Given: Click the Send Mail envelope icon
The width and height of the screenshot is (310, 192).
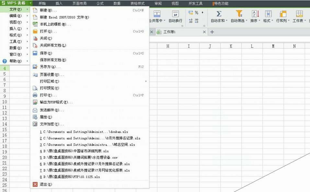Looking at the screenshot, I should pyautogui.click(x=35, y=110).
